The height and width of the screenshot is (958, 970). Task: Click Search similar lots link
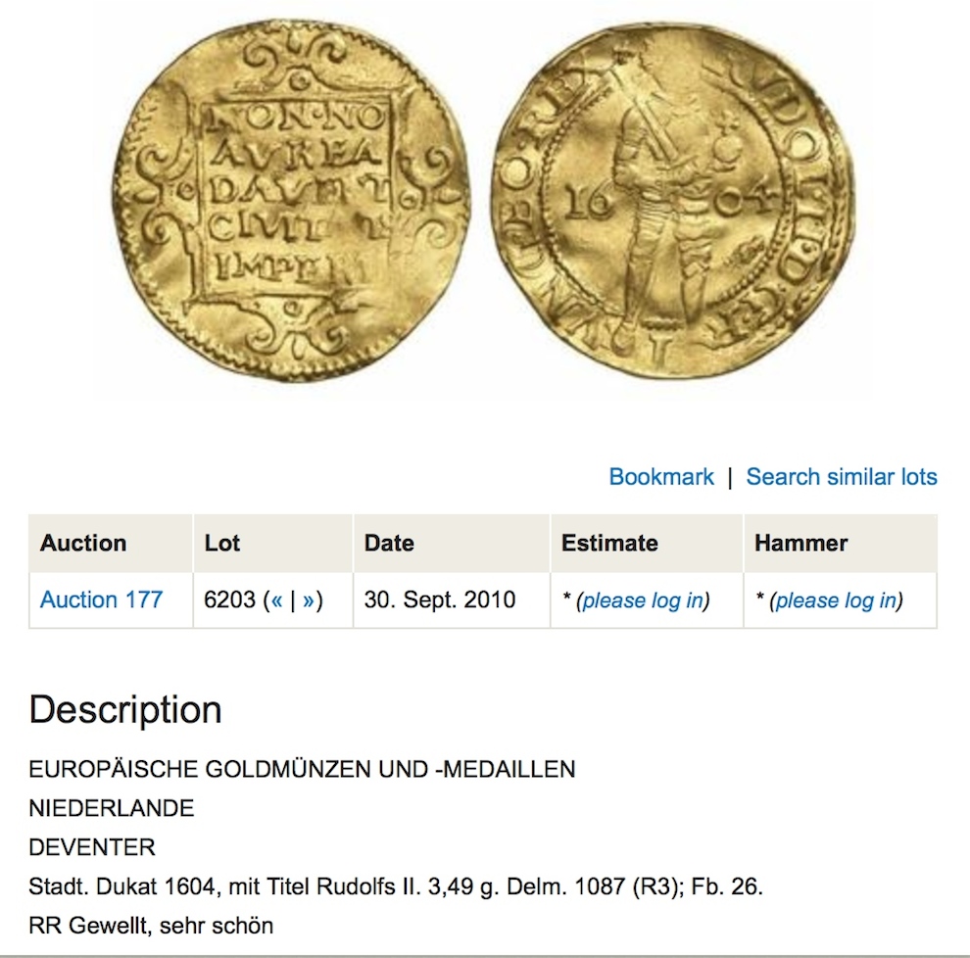coord(842,477)
